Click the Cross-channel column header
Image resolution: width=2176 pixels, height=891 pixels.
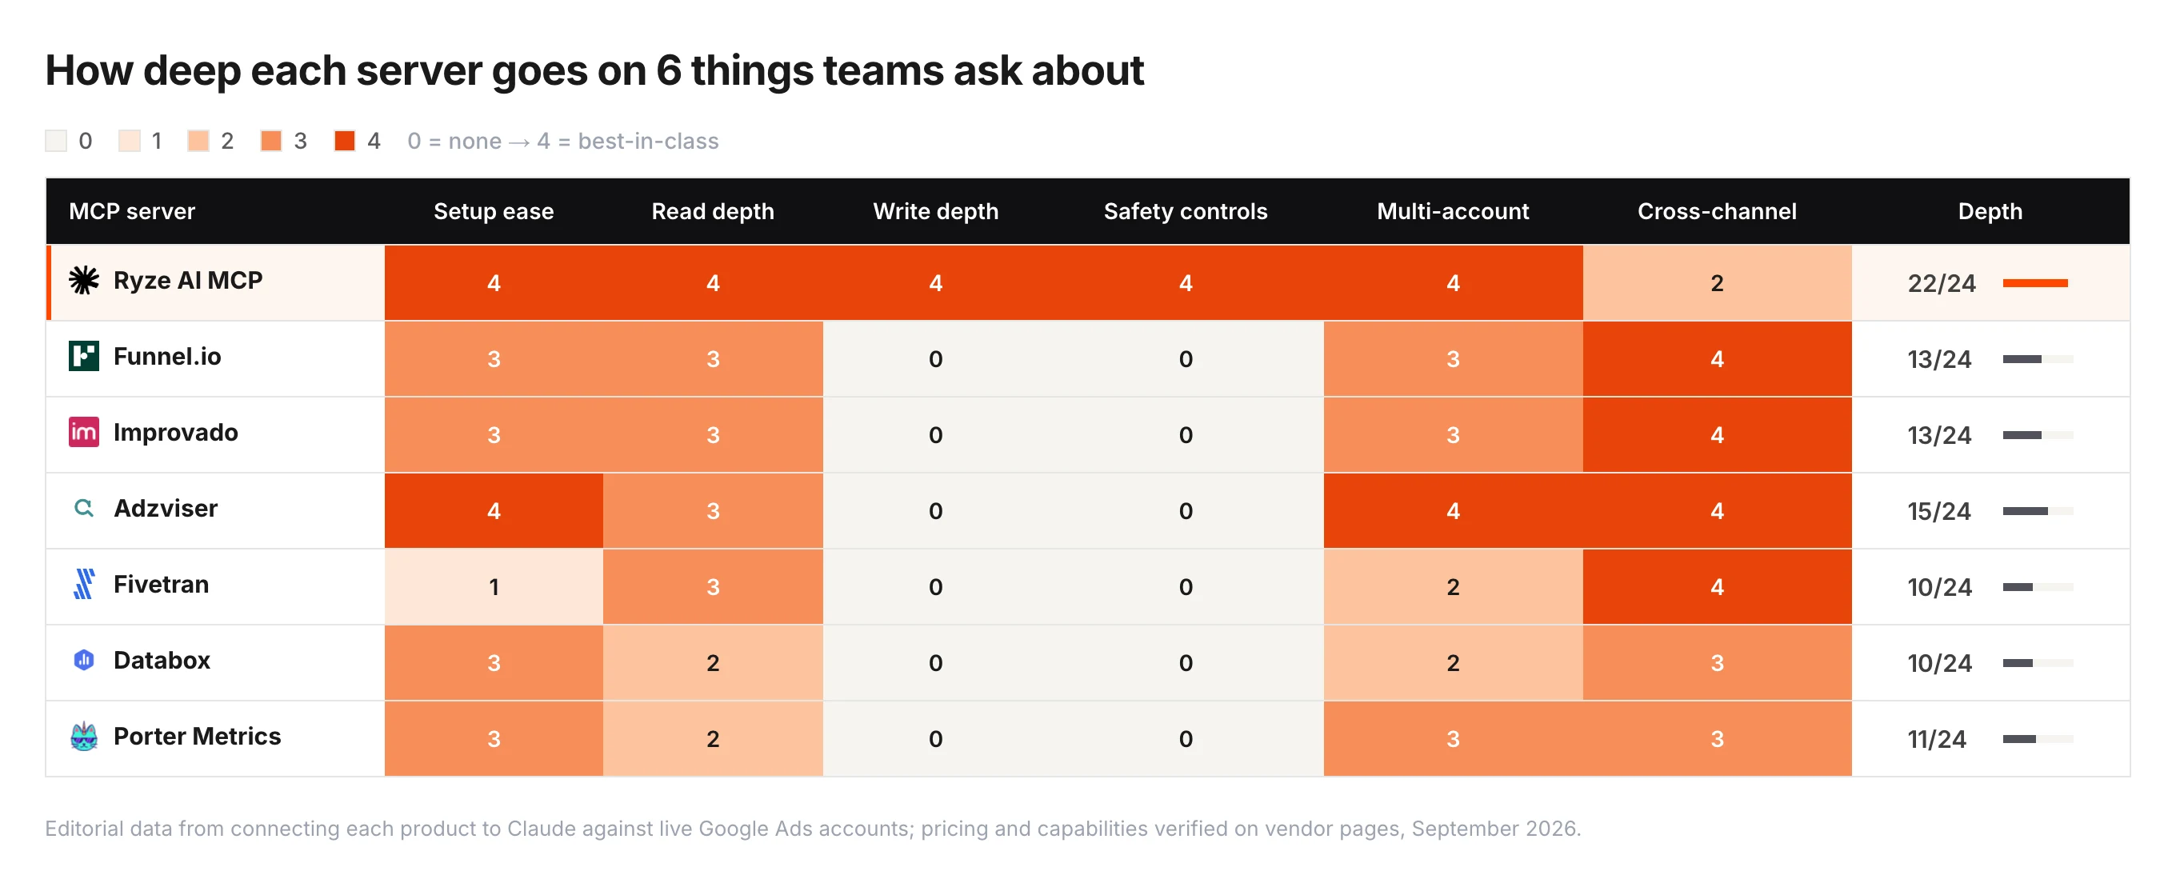(1717, 211)
